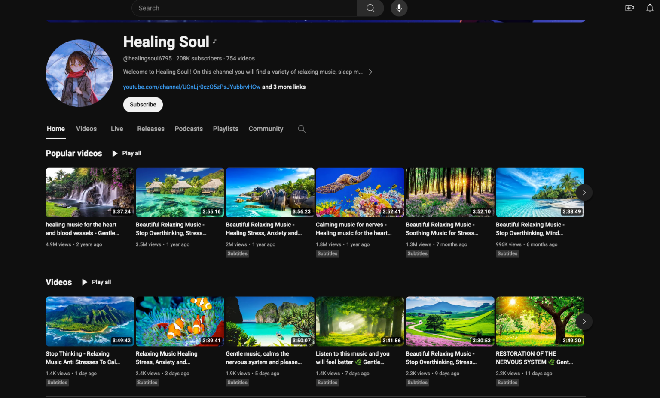Advance Videos row with next arrow

584,322
